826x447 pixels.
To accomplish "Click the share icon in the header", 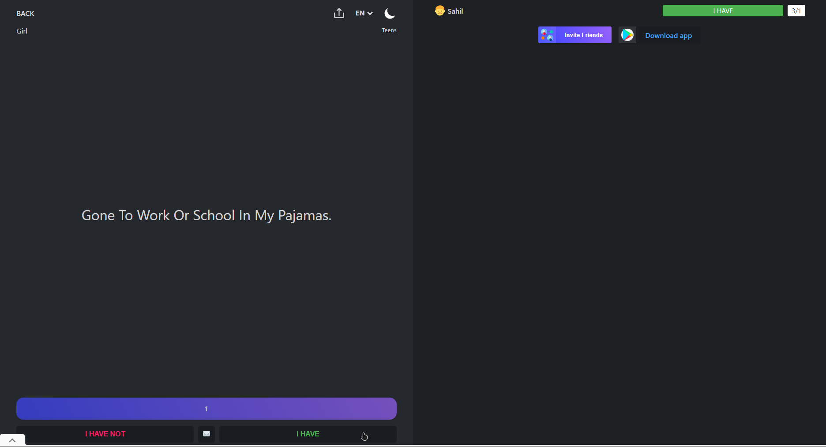I will 339,13.
